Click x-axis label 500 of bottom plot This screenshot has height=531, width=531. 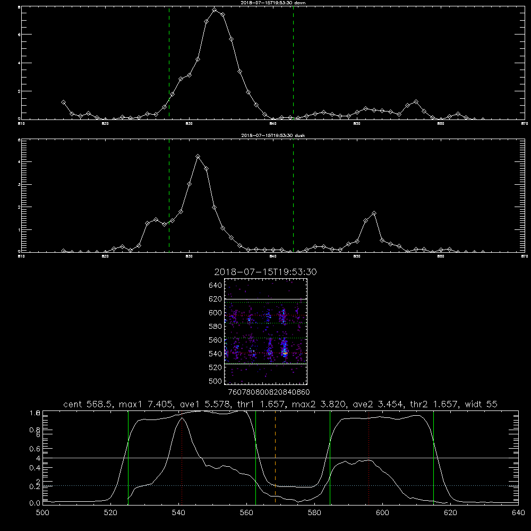click(42, 512)
